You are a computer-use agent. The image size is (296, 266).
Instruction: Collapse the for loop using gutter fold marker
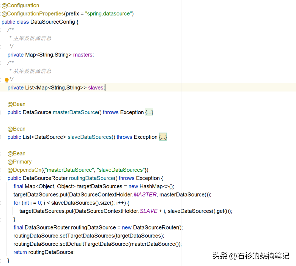(x=1, y=203)
